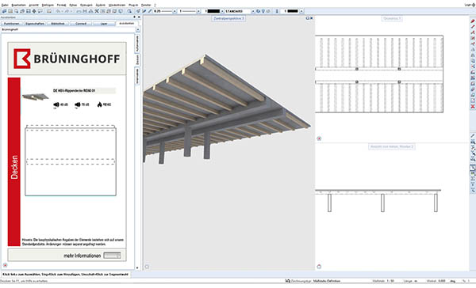Switch to the Bibliothek tab
This screenshot has height=288, width=476.
[58, 23]
